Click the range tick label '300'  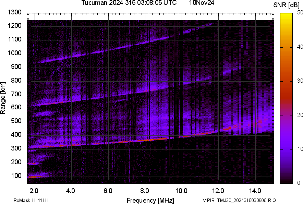[x=16, y=148]
